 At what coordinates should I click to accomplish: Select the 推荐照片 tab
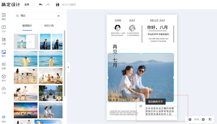(27, 26)
